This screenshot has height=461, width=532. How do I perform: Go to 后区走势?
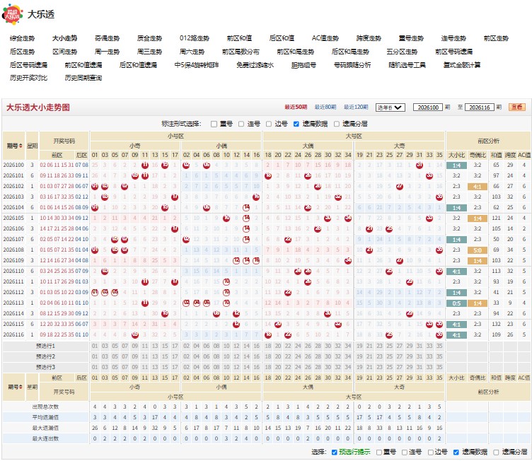(x=23, y=52)
